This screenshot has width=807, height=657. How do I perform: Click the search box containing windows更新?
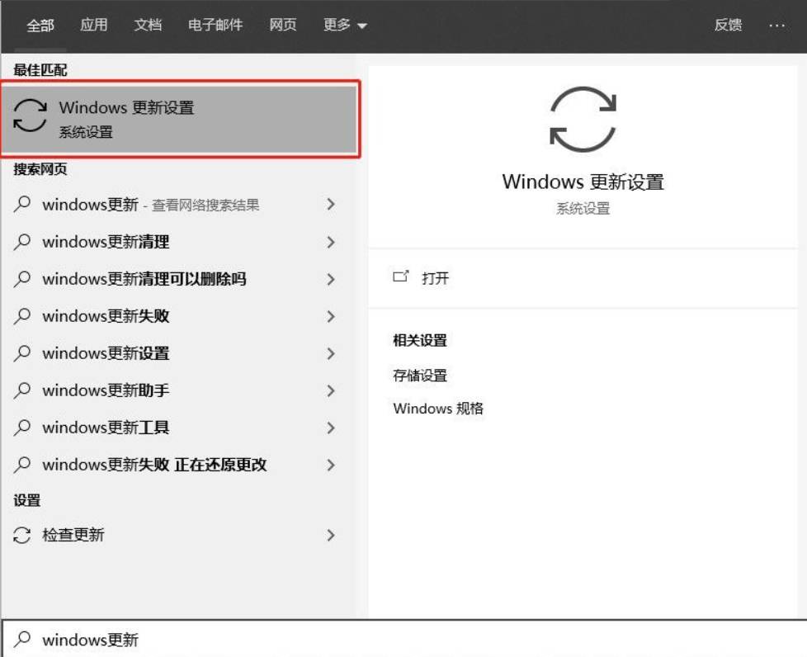click(x=403, y=639)
